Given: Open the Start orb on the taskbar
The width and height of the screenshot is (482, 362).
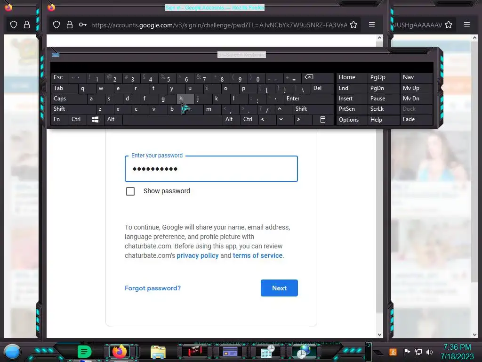Looking at the screenshot, I should coord(12,352).
